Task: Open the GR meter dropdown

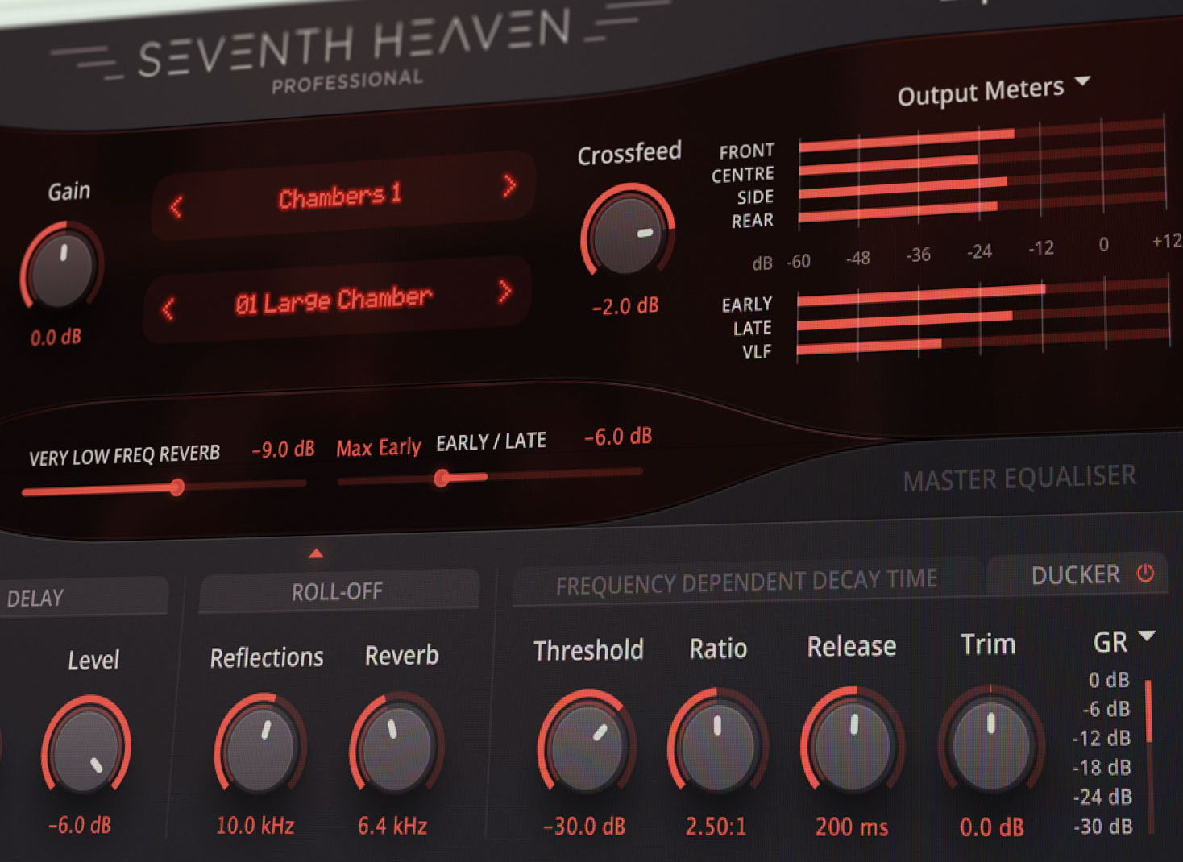Action: click(x=1146, y=636)
